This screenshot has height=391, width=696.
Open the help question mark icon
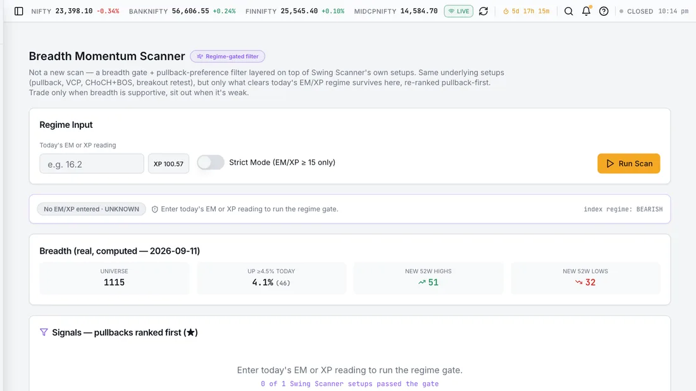coord(604,11)
